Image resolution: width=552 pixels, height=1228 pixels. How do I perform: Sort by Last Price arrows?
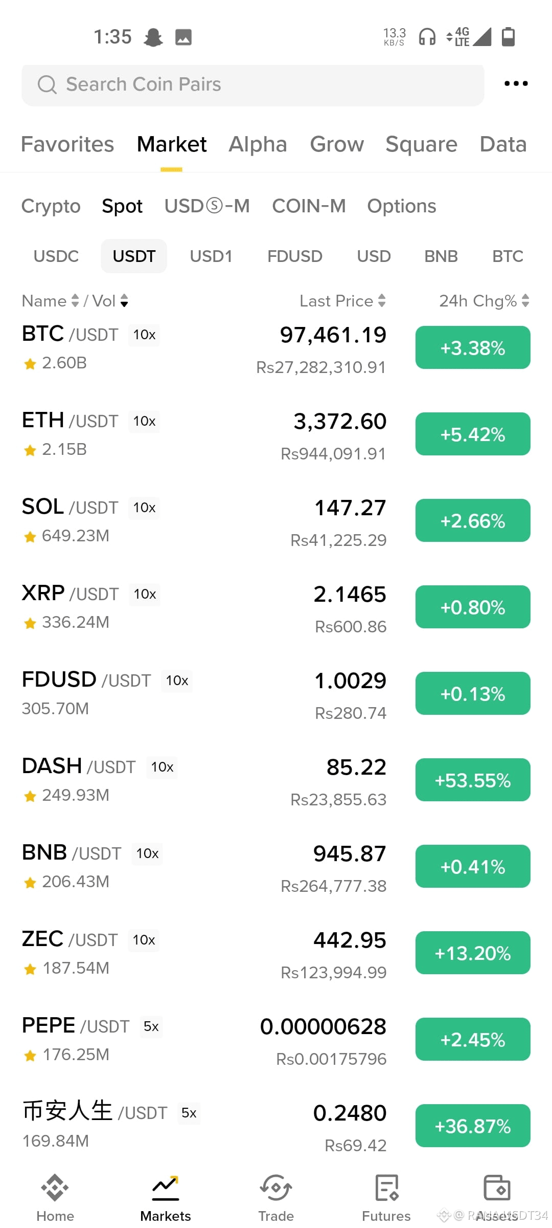click(382, 301)
